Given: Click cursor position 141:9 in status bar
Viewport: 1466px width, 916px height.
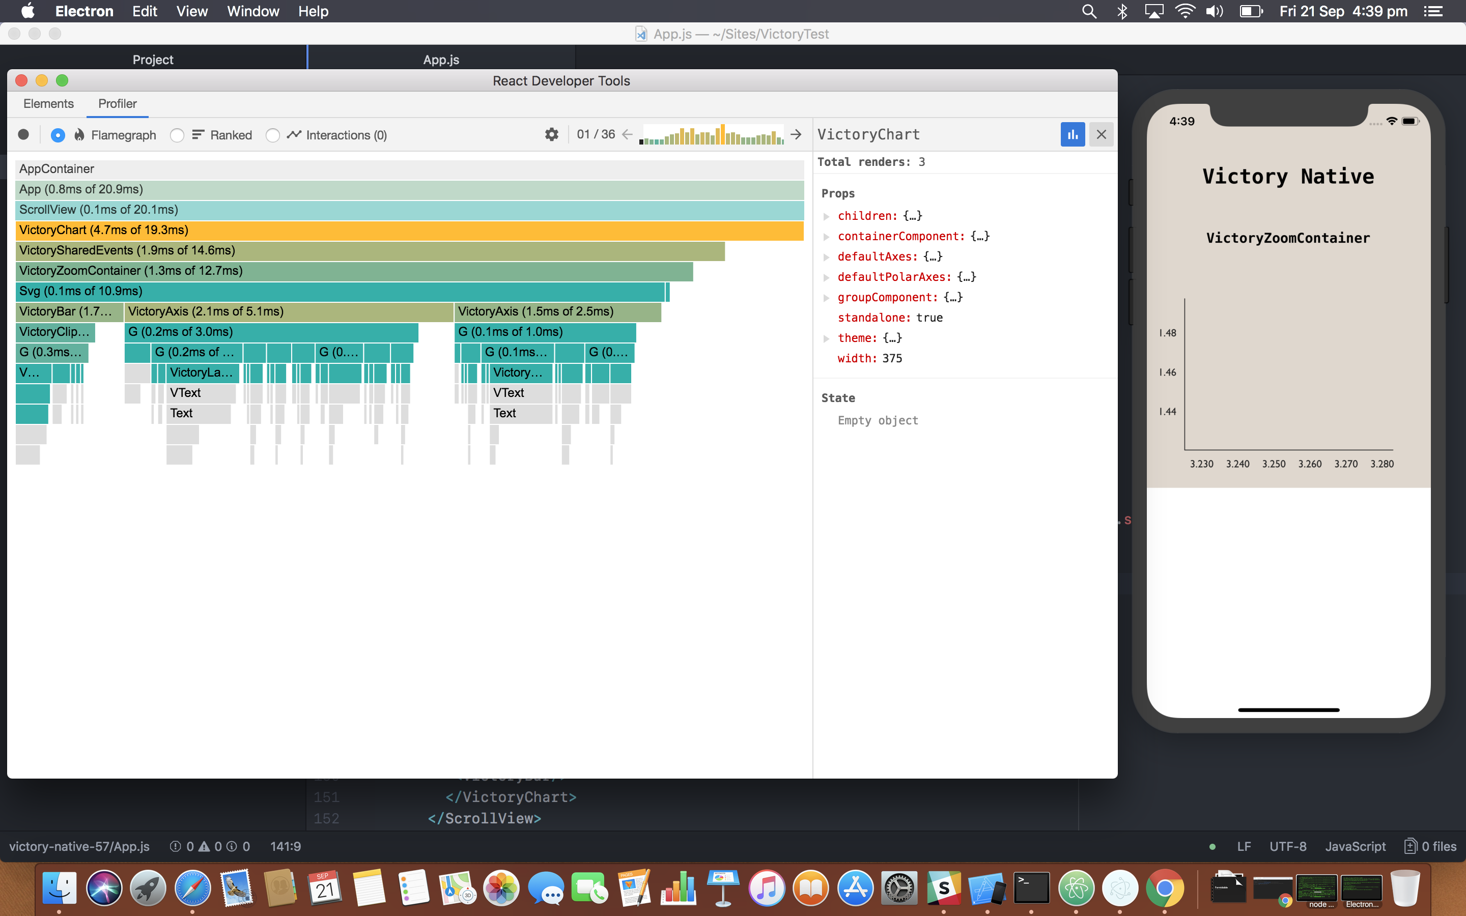Looking at the screenshot, I should 286,846.
